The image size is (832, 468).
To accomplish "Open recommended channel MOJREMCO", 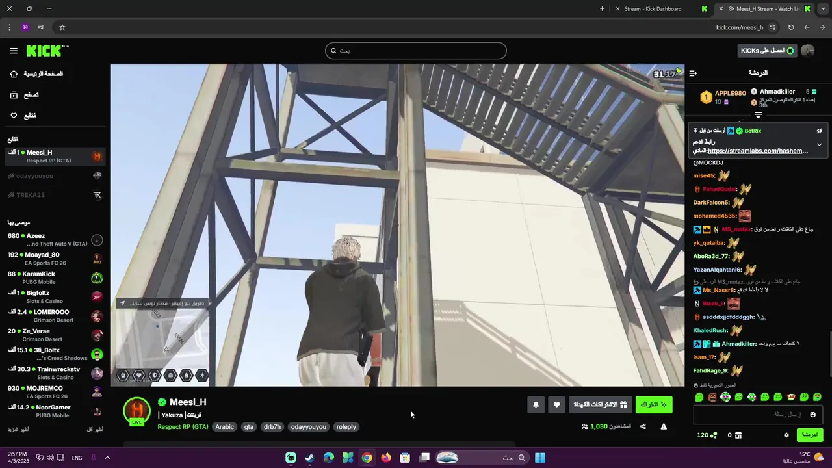I will point(55,392).
